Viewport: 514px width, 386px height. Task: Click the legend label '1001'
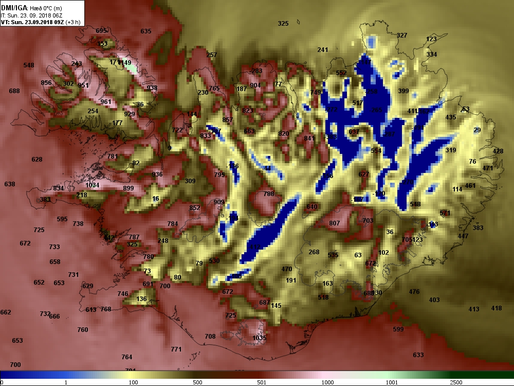tap(391, 382)
